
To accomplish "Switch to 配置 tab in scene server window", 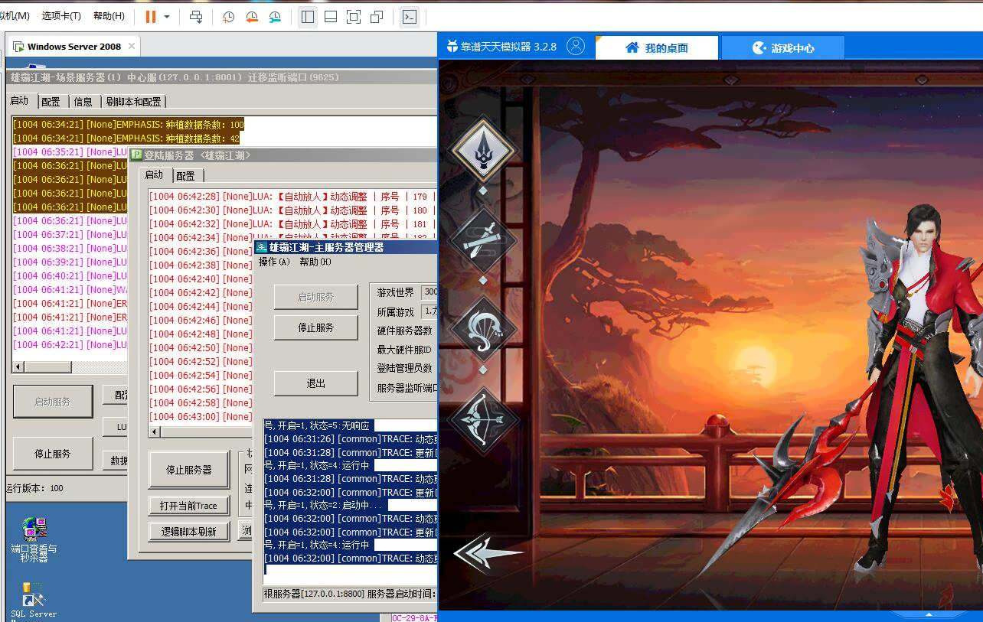I will [51, 101].
